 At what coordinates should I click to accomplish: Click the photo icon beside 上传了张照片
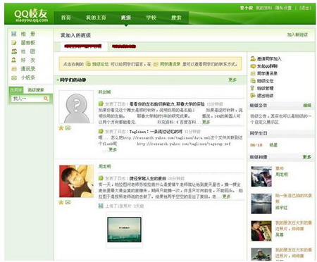tap(101, 206)
